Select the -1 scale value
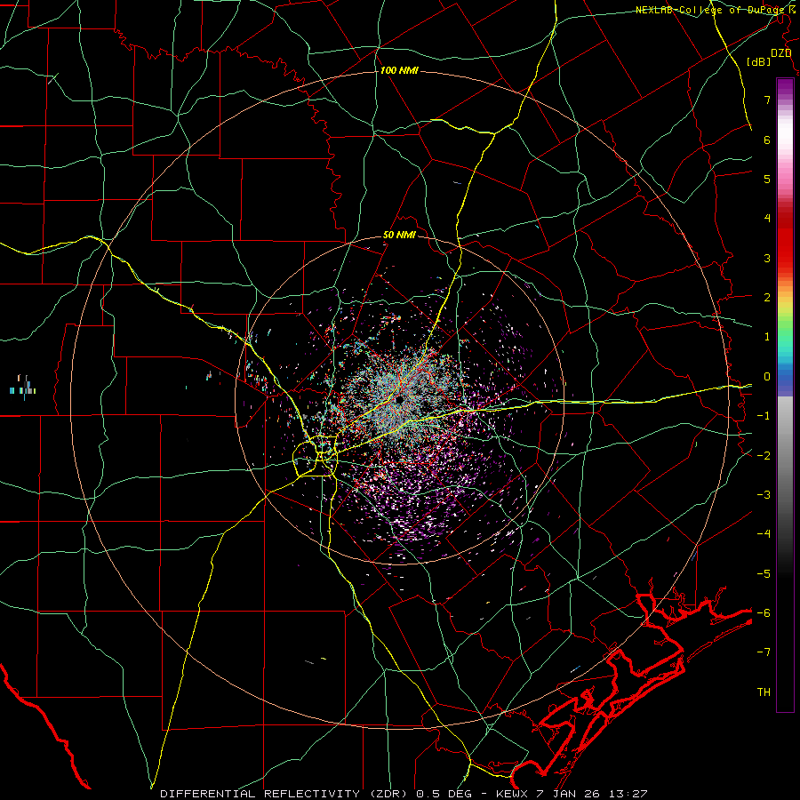Image resolution: width=800 pixels, height=800 pixels. point(764,416)
